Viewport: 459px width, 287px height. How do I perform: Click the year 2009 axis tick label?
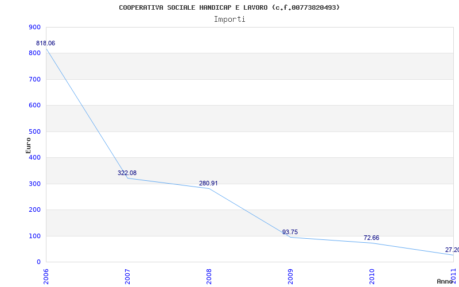(x=290, y=276)
